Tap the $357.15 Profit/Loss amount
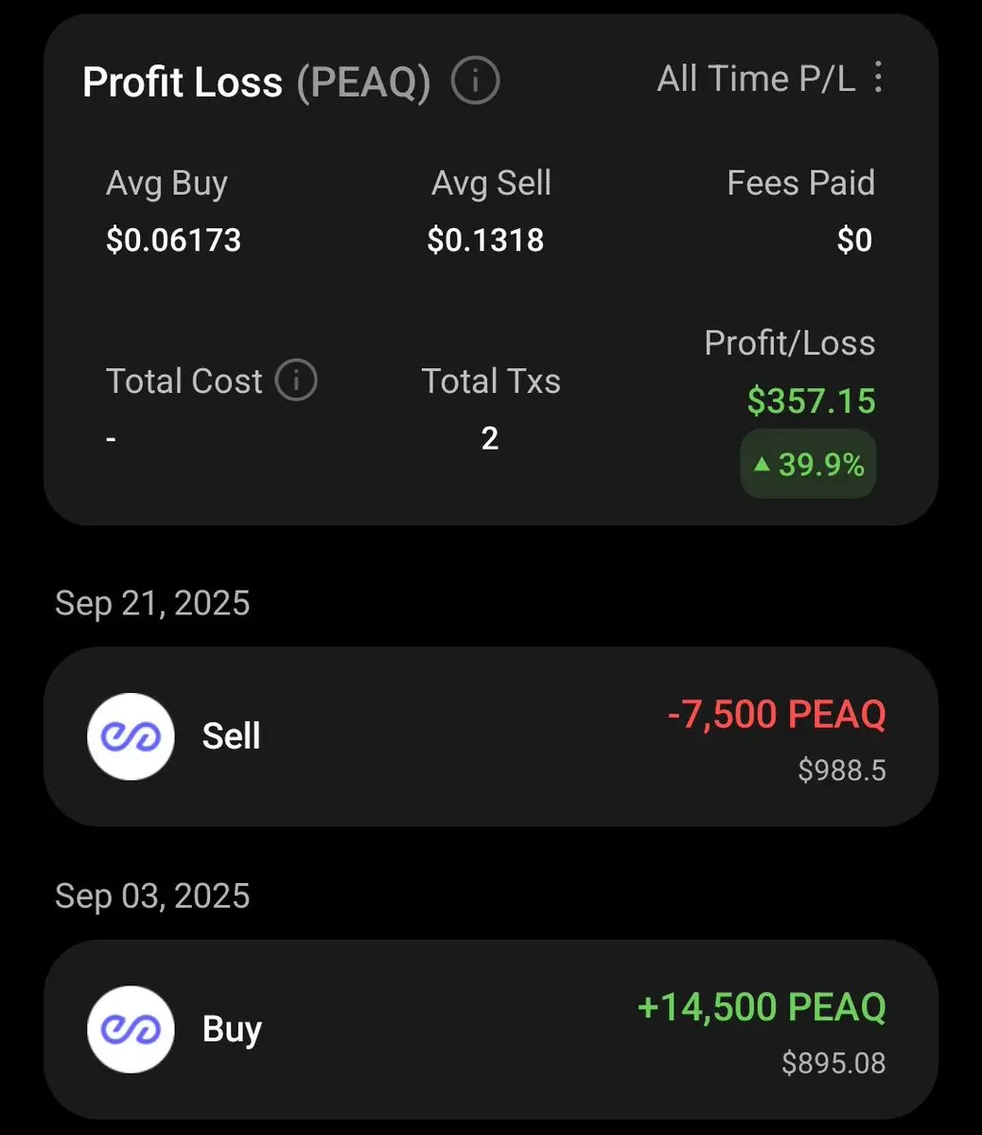 point(811,401)
